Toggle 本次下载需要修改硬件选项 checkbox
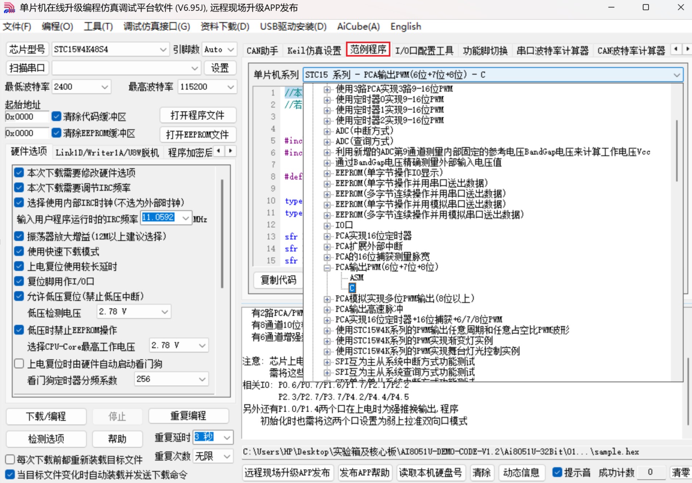The height and width of the screenshot is (483, 692). 19,173
